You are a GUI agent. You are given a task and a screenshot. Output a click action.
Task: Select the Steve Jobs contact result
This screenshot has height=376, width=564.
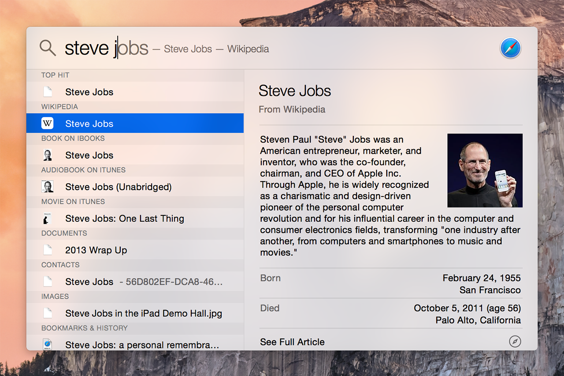(135, 282)
